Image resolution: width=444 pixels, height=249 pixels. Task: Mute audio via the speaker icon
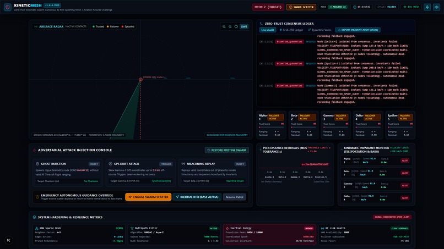pyautogui.click(x=436, y=7)
